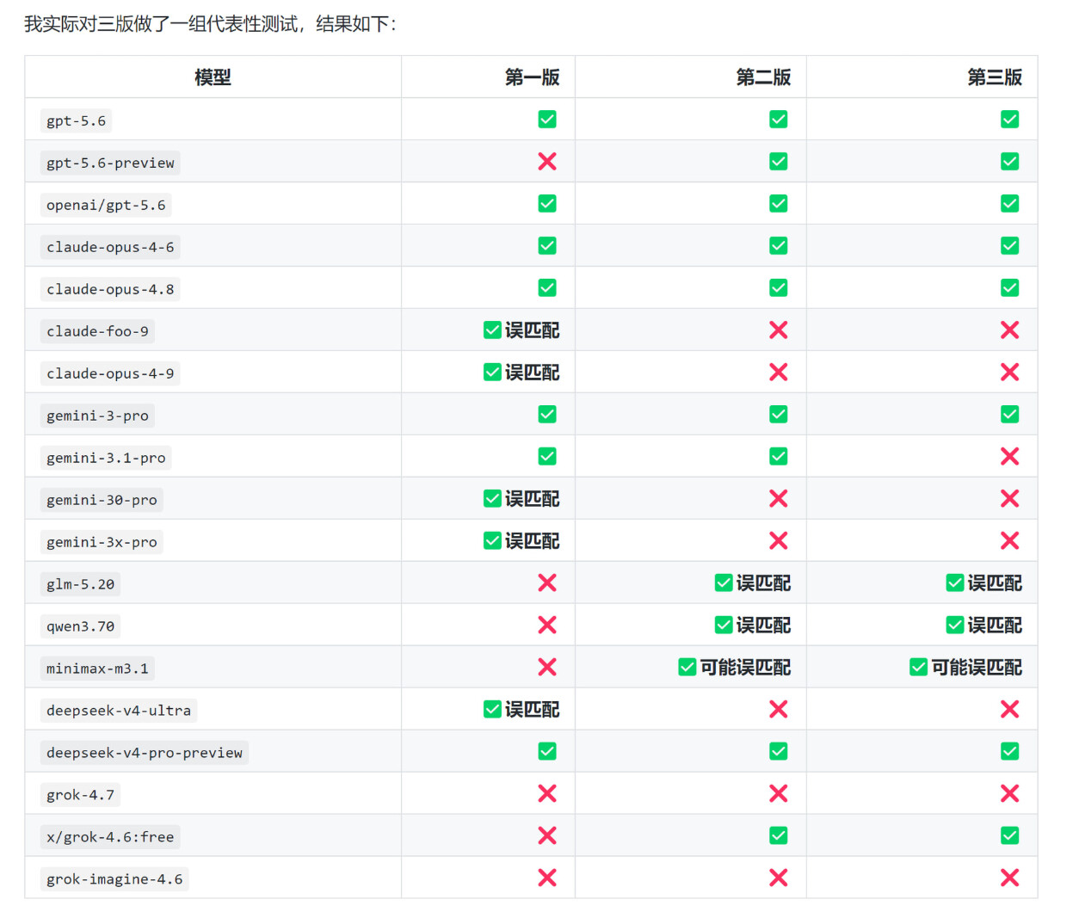Select the minimax-m3.1 model name
This screenshot has width=1079, height=912.
tap(97, 669)
